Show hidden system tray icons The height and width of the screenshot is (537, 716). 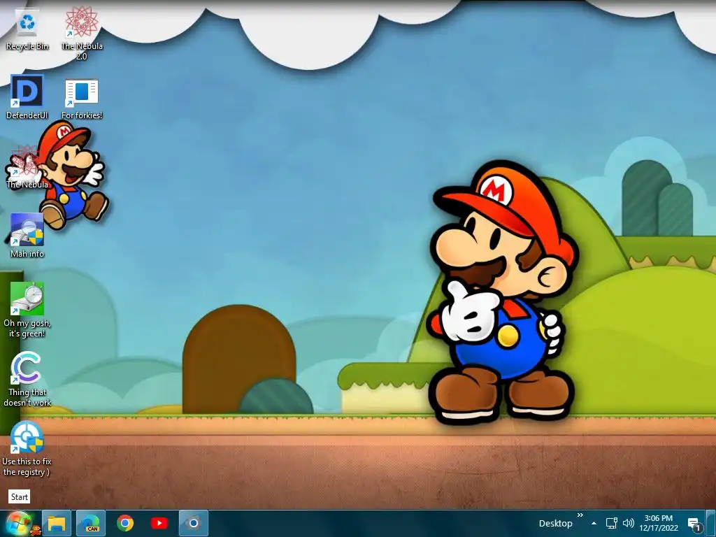(x=594, y=524)
